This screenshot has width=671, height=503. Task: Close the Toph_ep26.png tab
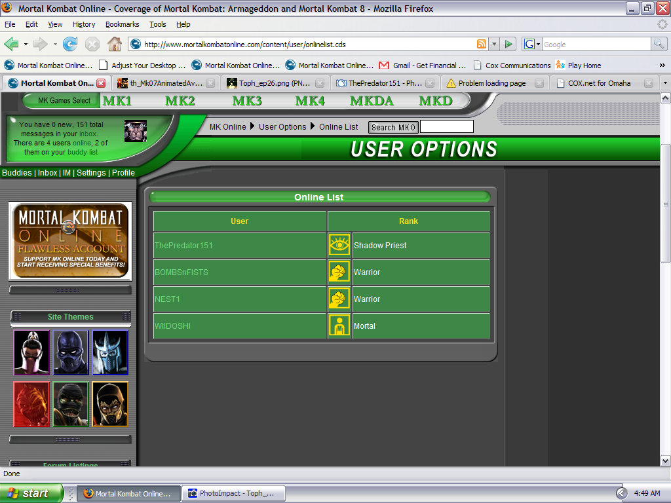point(320,83)
